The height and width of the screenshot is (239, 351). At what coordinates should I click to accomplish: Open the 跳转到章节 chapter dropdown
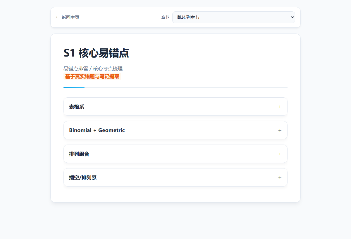[x=234, y=17]
